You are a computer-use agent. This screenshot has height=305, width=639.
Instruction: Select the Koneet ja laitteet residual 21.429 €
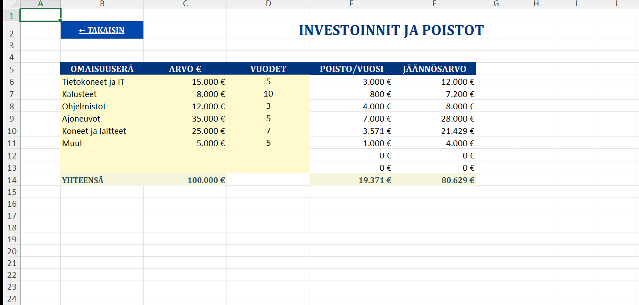click(435, 131)
